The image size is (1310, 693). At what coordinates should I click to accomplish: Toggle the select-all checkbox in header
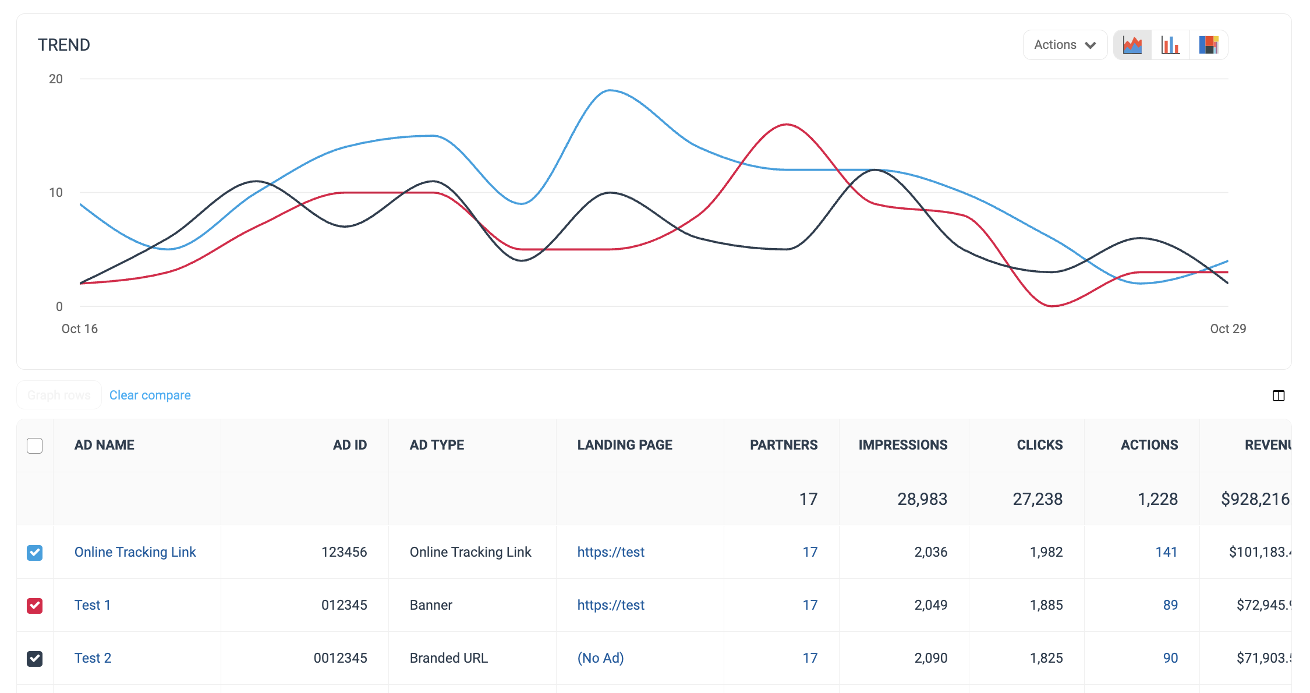[x=35, y=446]
